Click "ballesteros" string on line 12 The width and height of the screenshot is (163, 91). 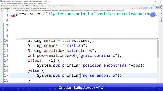(79, 51)
